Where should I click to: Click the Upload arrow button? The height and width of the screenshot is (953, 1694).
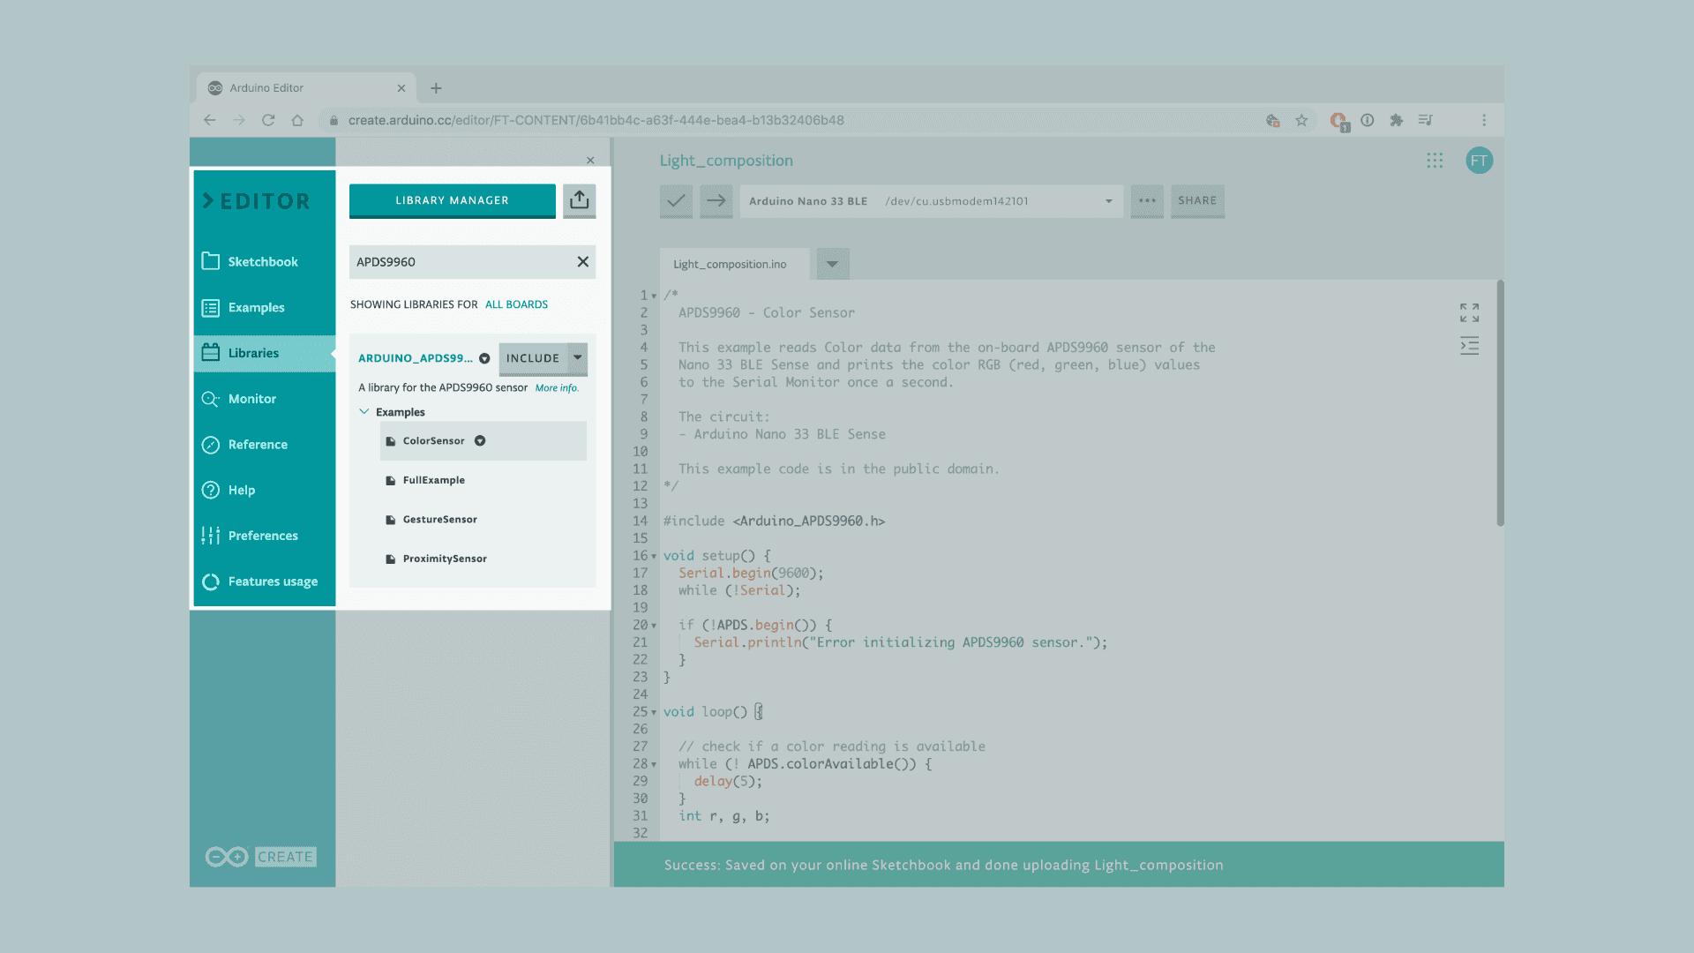716,201
